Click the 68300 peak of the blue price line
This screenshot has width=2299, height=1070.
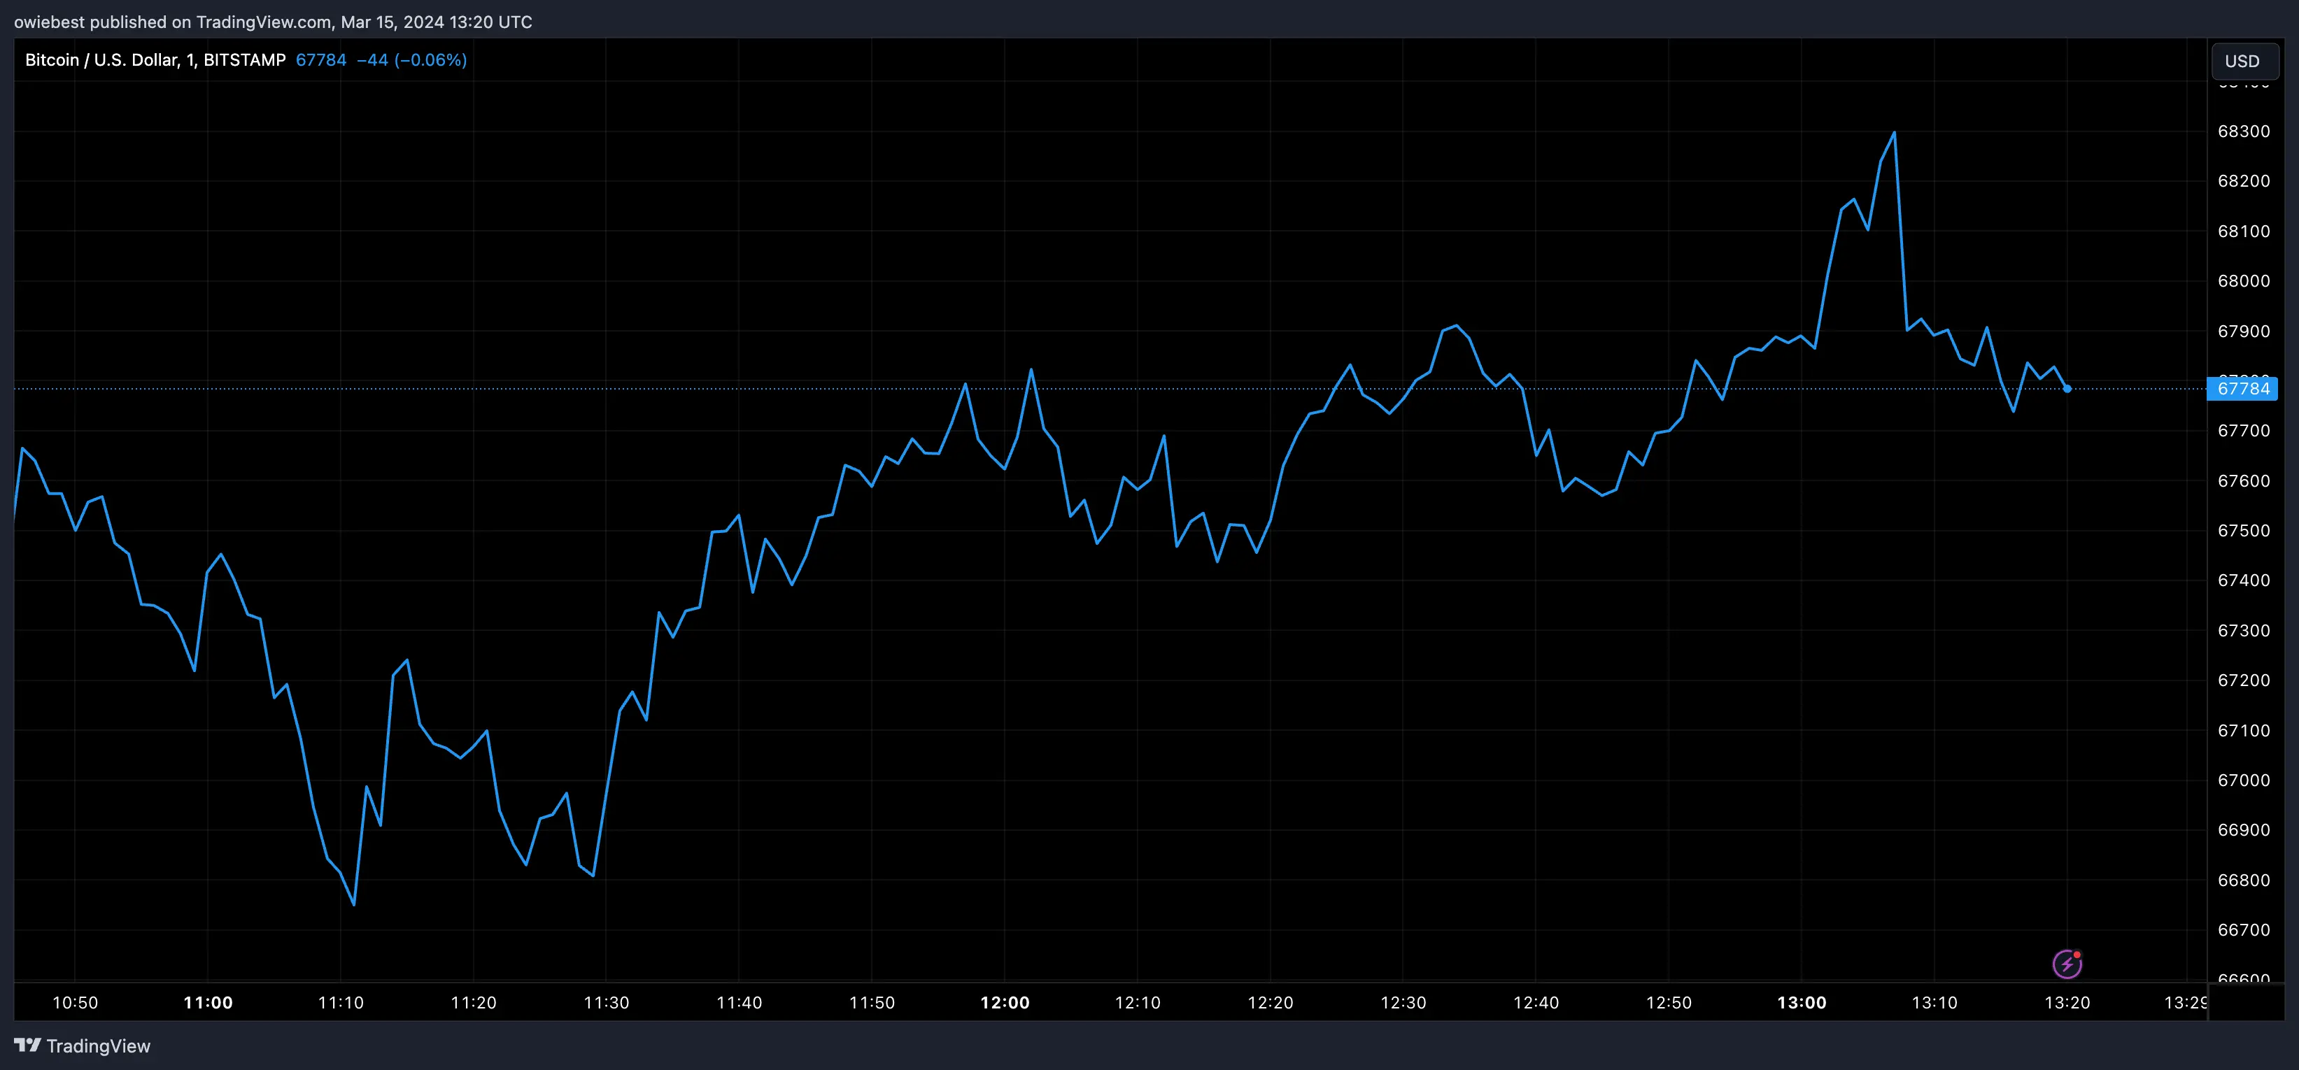1894,131
